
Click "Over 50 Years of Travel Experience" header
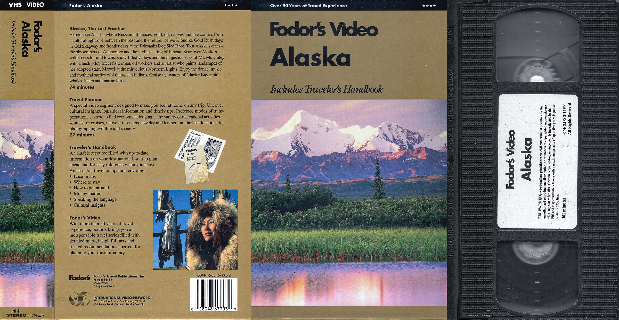pyautogui.click(x=308, y=6)
